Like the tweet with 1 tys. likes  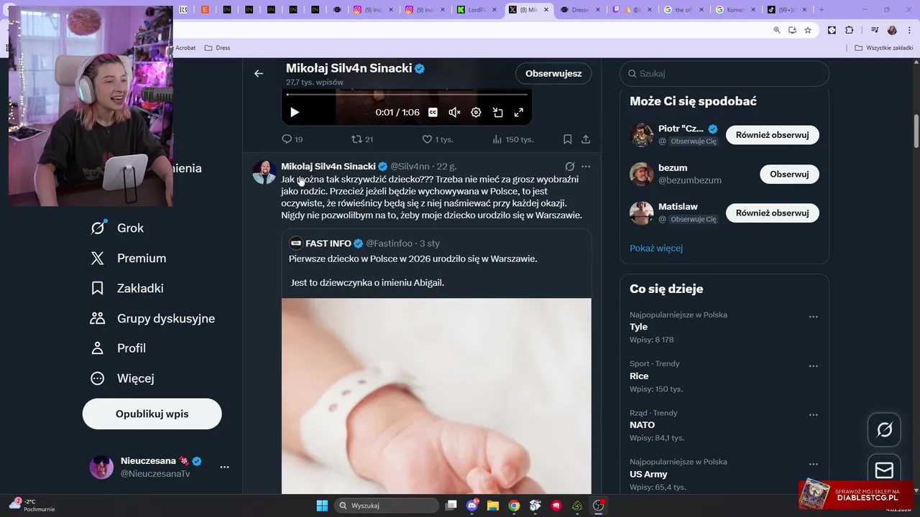tap(437, 139)
